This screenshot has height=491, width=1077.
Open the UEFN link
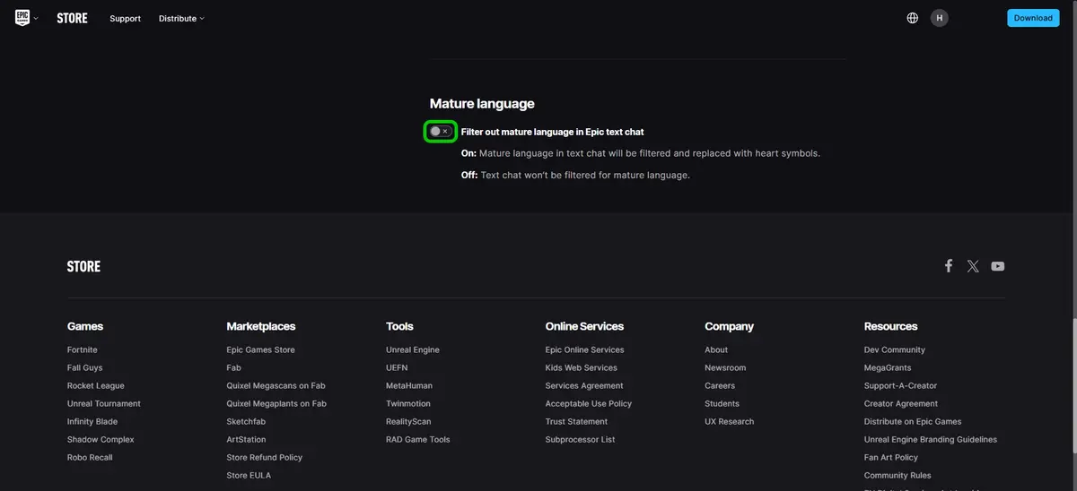click(x=397, y=367)
